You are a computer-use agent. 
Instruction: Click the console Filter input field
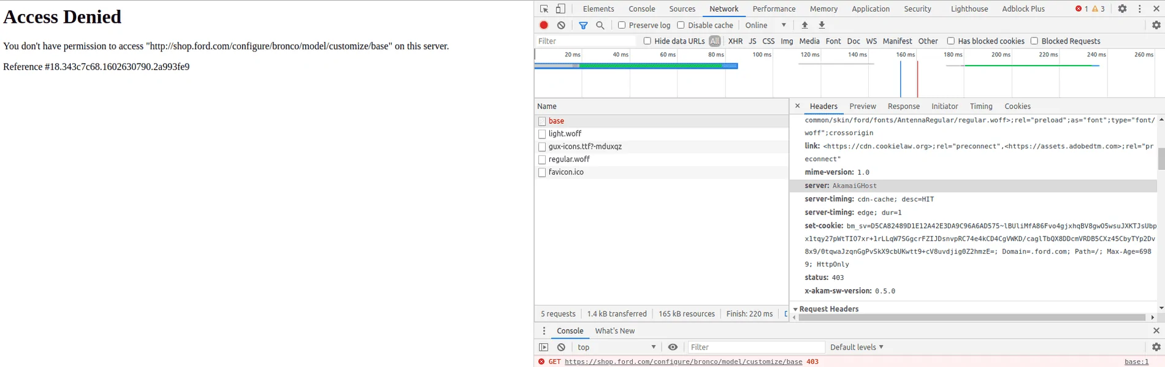pos(756,347)
